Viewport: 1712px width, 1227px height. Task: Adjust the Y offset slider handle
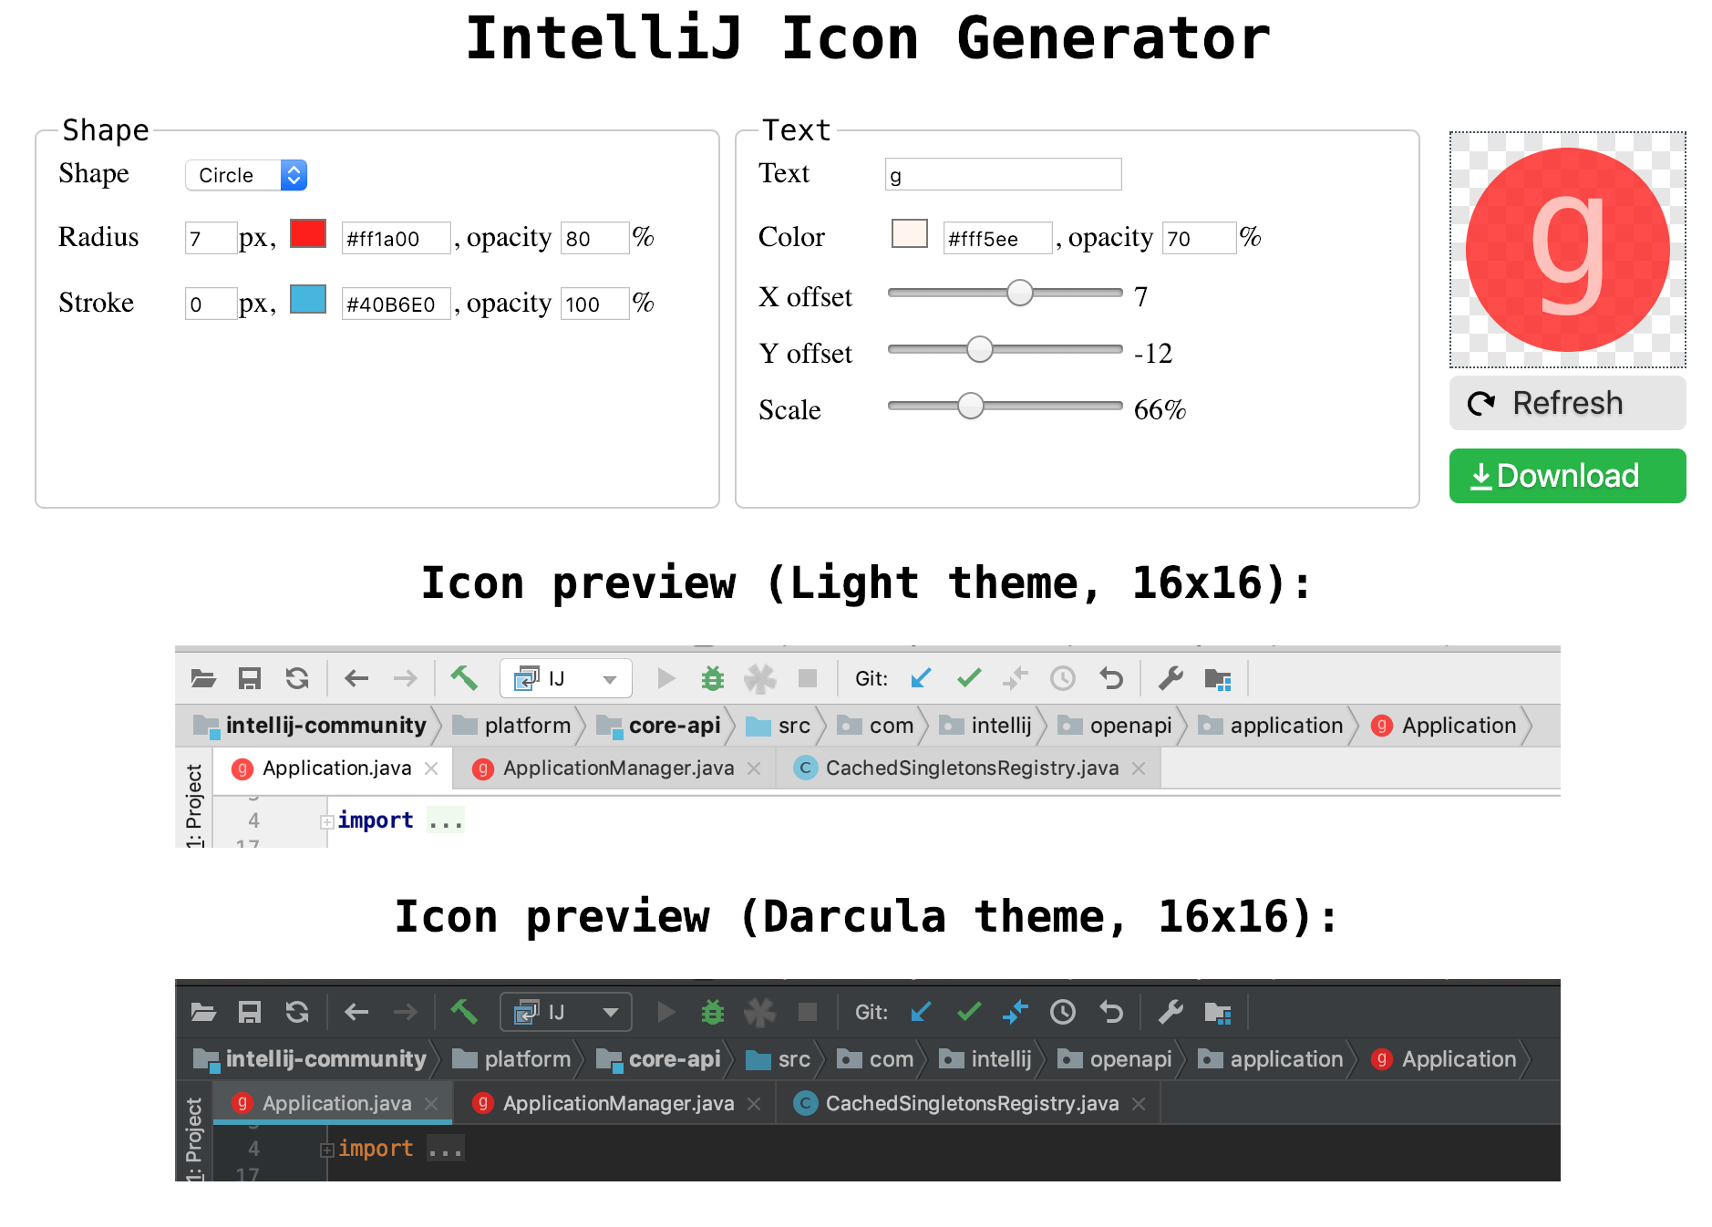[980, 349]
